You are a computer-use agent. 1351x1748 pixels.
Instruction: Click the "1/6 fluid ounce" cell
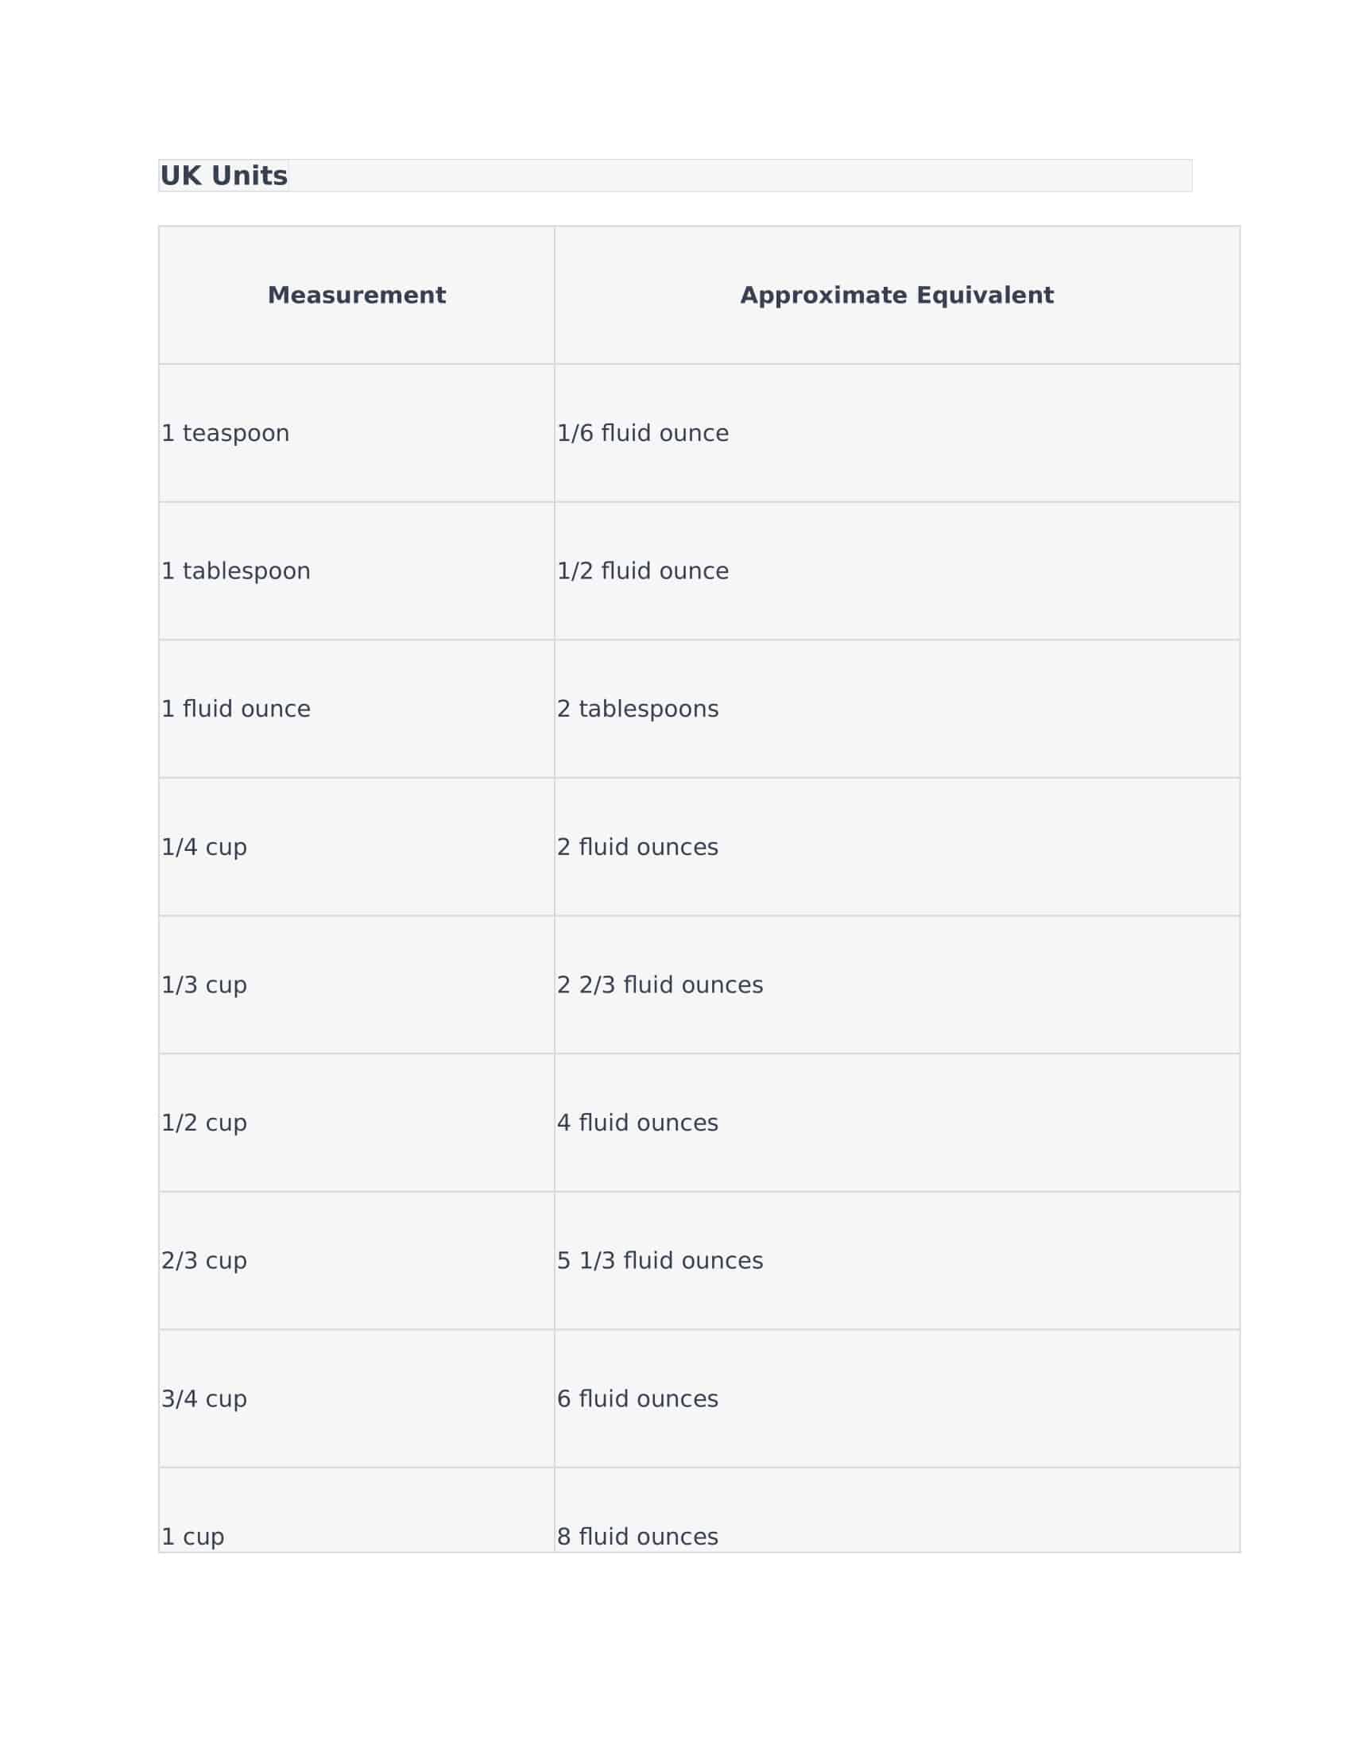[x=643, y=434]
